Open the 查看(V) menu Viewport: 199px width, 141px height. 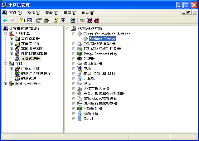click(x=52, y=13)
